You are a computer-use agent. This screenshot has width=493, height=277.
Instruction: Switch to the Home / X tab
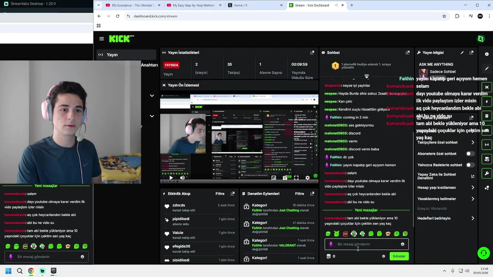[x=255, y=5]
